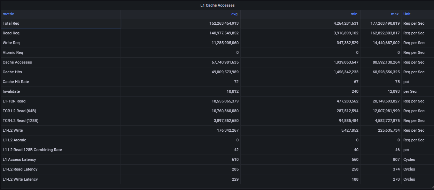Click min value 4,264,281,631 for Total Req

pyautogui.click(x=345, y=23)
